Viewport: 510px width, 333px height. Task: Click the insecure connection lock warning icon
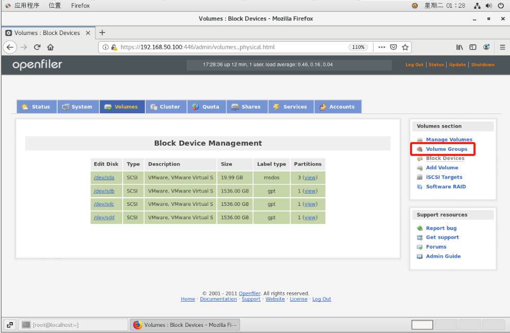[114, 47]
